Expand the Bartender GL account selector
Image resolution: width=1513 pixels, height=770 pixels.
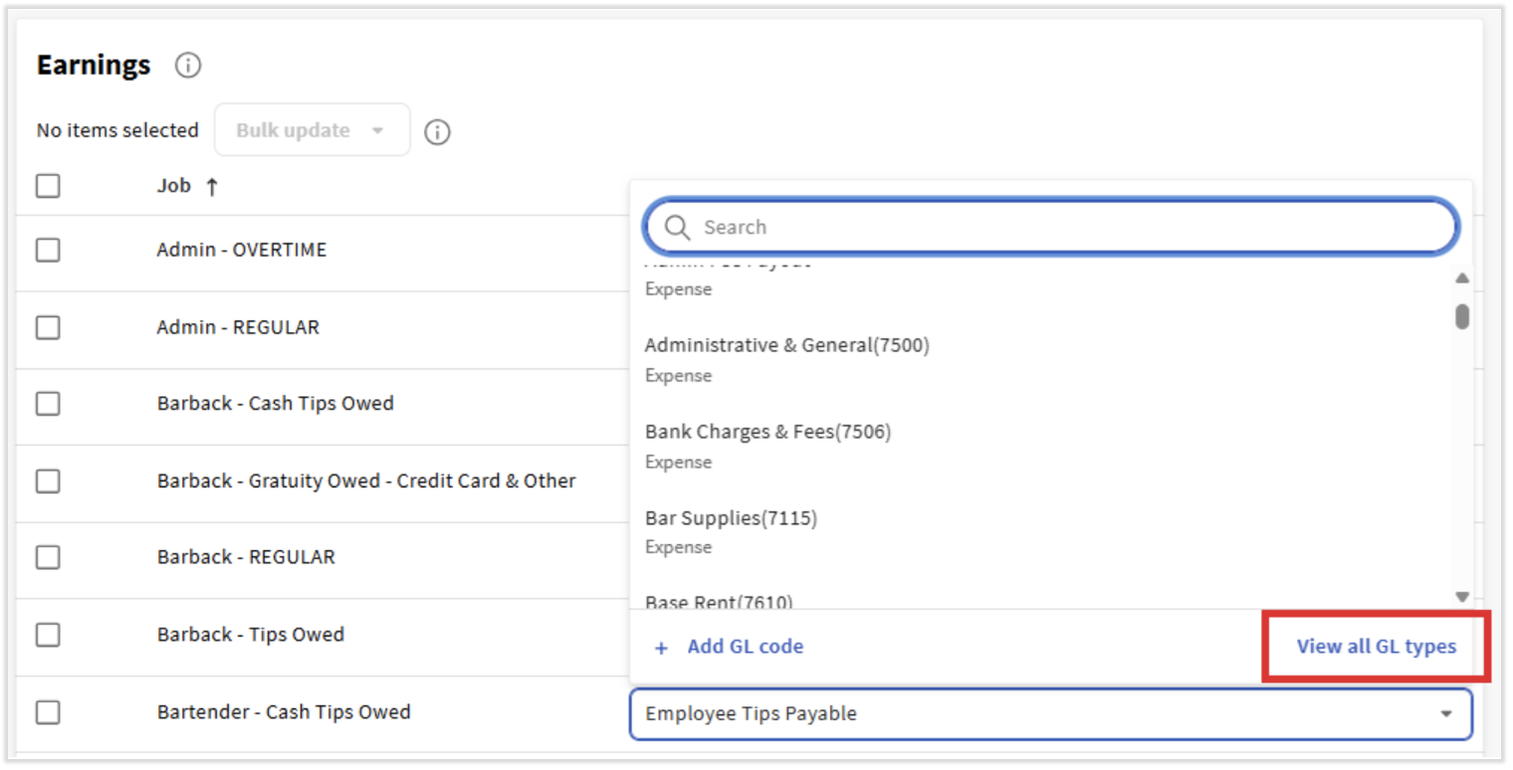[1448, 713]
